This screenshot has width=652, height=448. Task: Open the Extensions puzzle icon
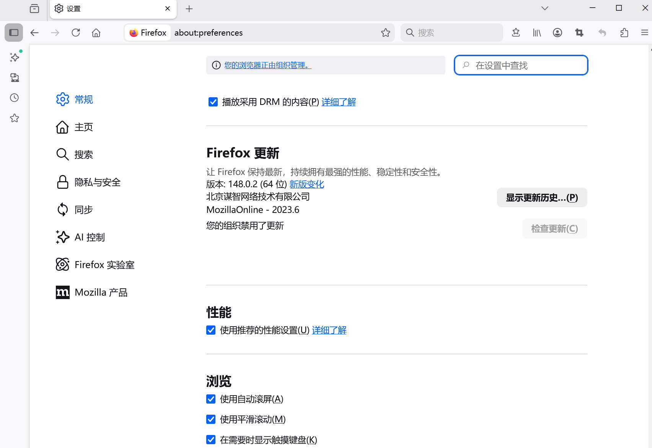pos(624,33)
